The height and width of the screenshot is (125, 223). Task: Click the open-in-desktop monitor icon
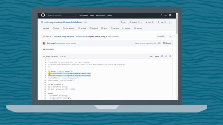(x=162, y=56)
